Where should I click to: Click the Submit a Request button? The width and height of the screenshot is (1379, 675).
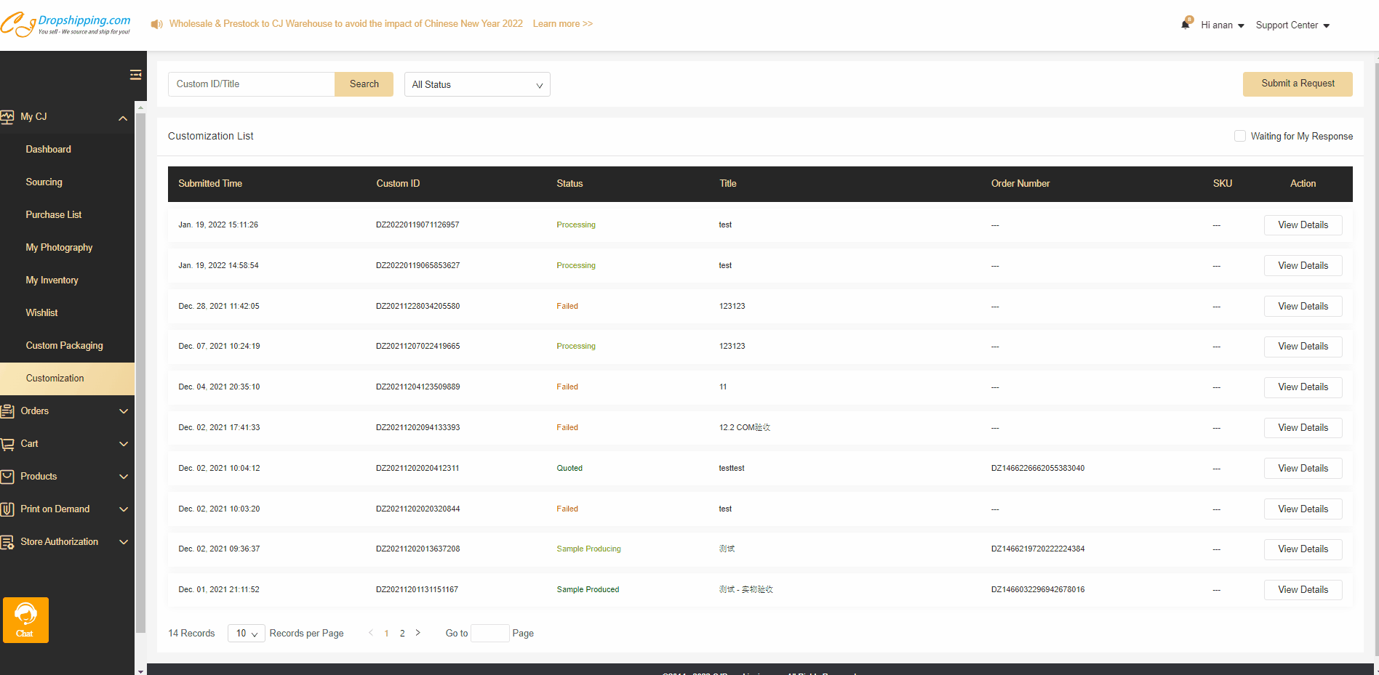[x=1298, y=84]
